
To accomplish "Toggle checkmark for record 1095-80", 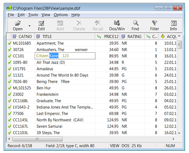I will [x=10, y=62].
